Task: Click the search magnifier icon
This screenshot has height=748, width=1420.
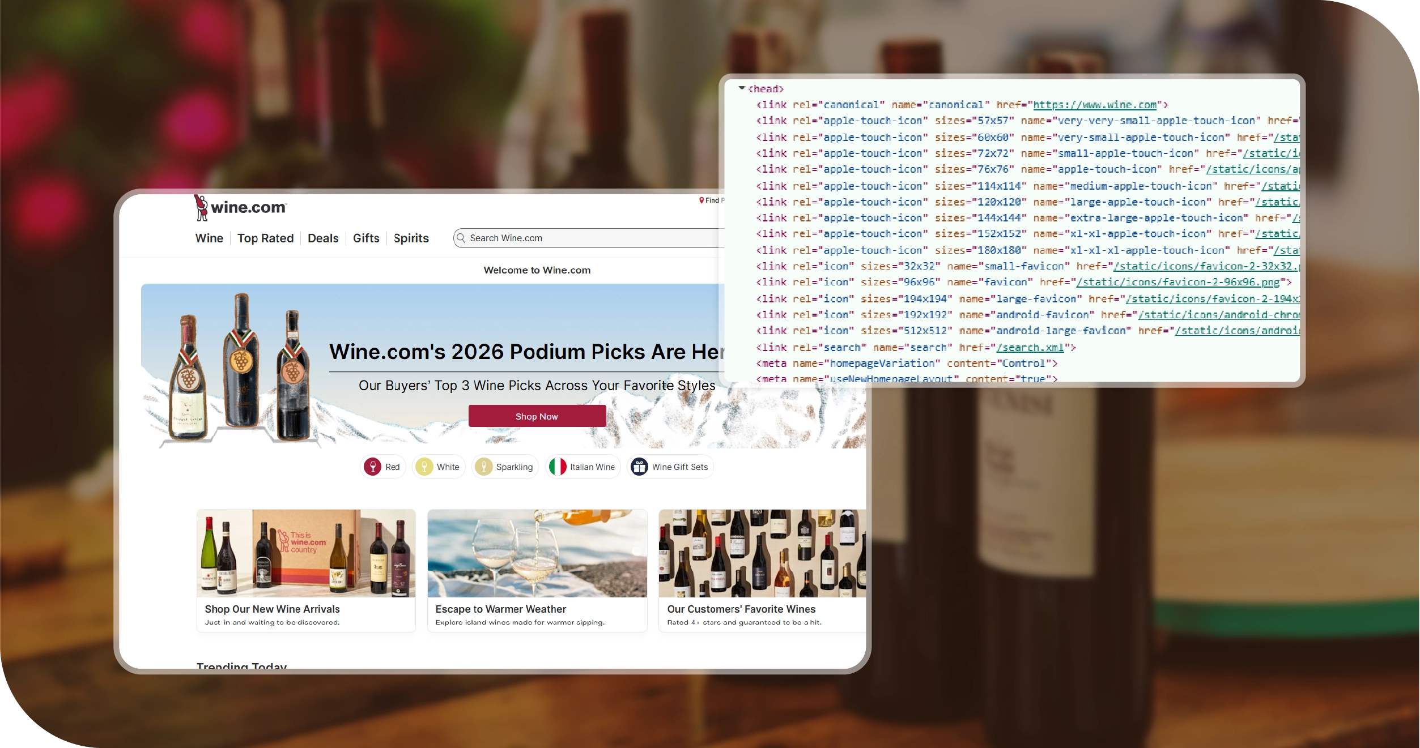Action: (x=461, y=238)
